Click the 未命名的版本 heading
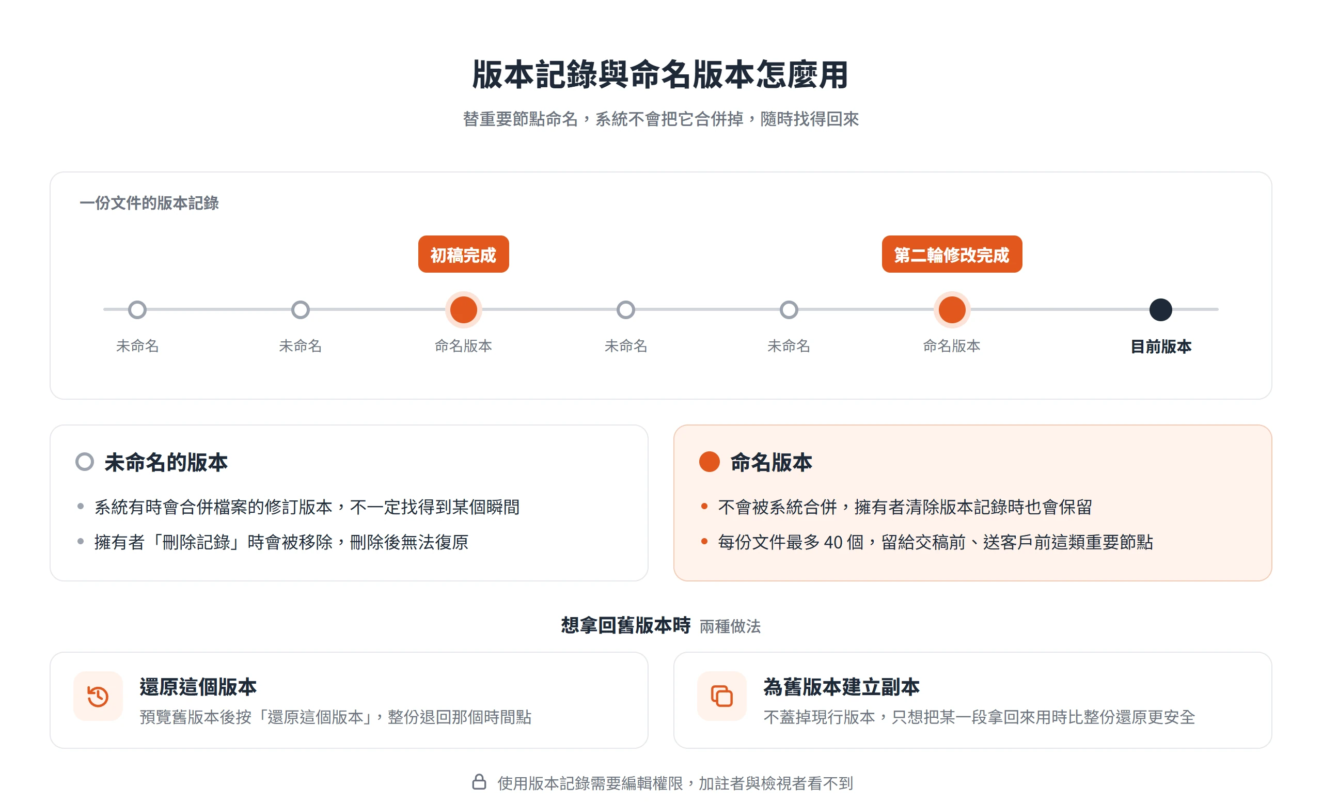Viewport: 1322px width, 803px height. pos(166,462)
